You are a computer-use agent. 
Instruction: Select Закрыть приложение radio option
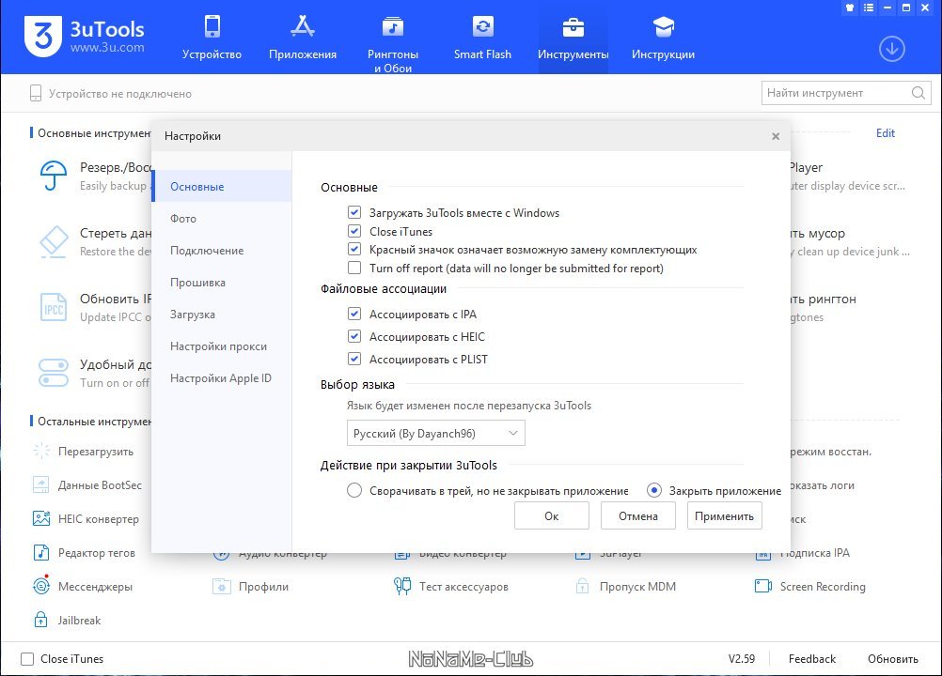pyautogui.click(x=654, y=491)
